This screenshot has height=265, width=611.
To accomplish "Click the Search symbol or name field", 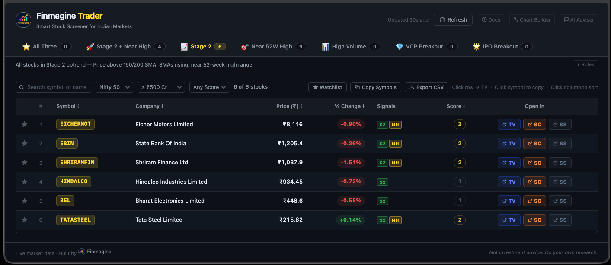I will pyautogui.click(x=56, y=87).
